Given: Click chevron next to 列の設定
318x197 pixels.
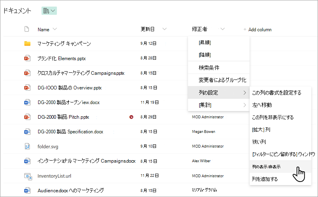Looking at the screenshot, I should click(x=245, y=93).
